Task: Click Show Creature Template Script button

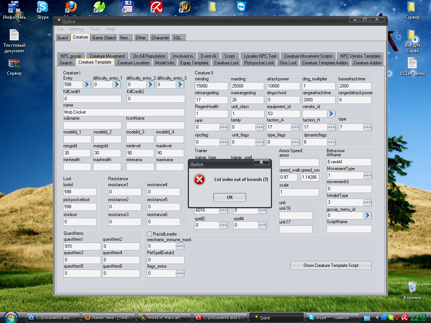Action: click(331, 265)
